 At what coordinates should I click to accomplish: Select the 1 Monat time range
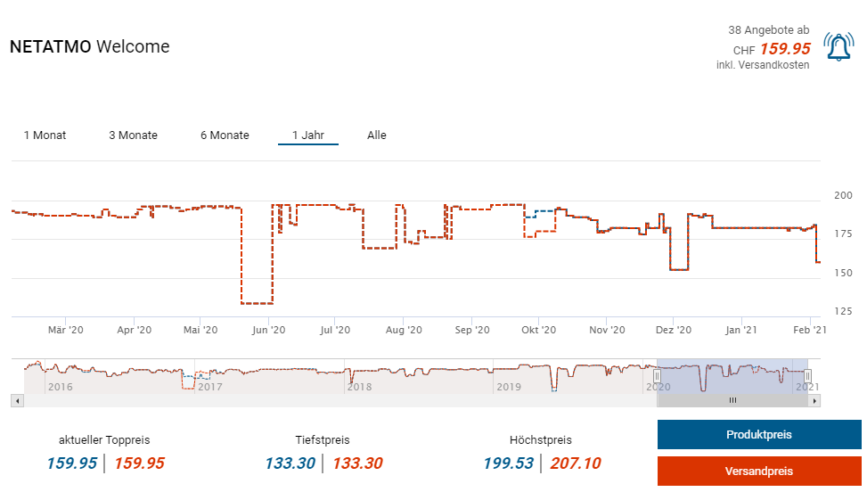[45, 135]
